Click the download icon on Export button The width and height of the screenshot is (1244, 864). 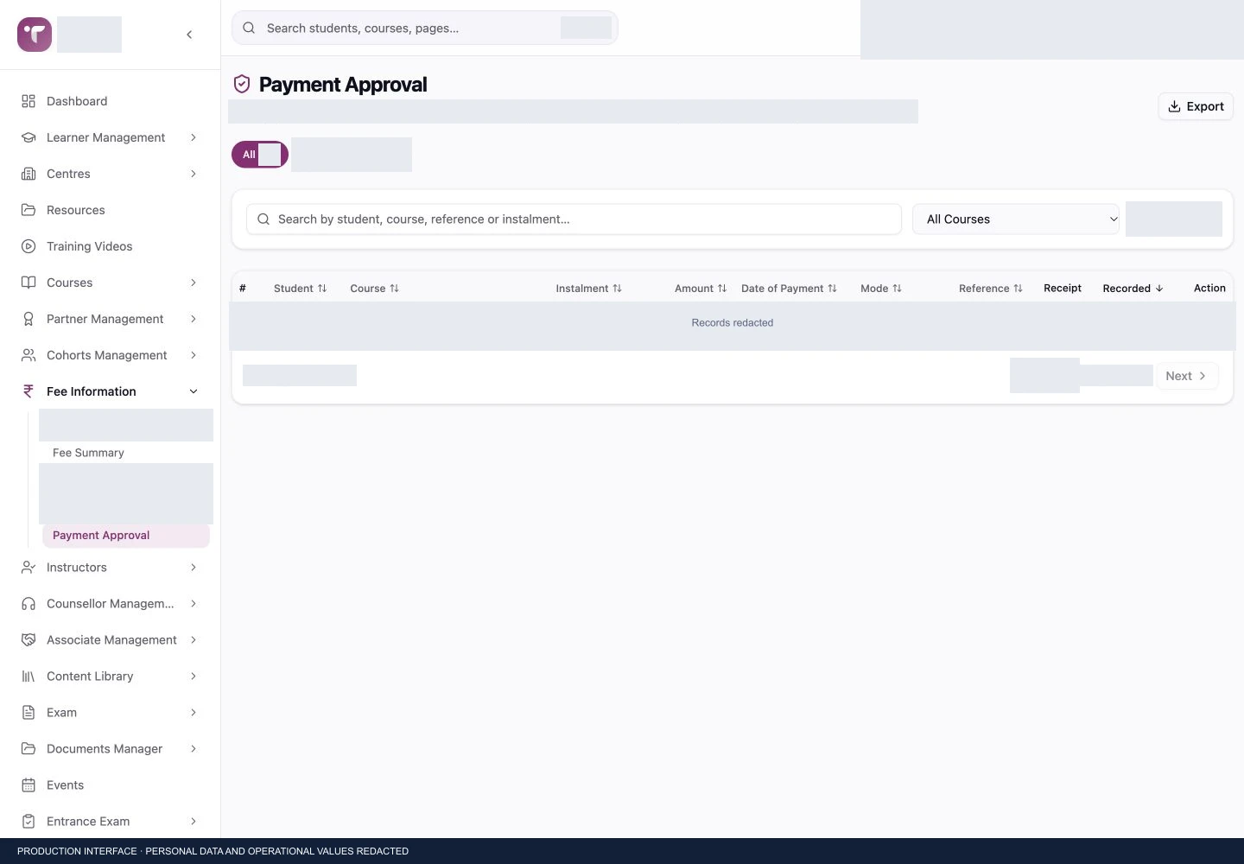[1174, 106]
